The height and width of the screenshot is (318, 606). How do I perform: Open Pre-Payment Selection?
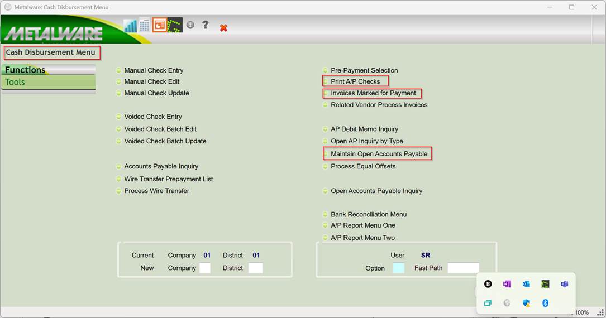(364, 70)
